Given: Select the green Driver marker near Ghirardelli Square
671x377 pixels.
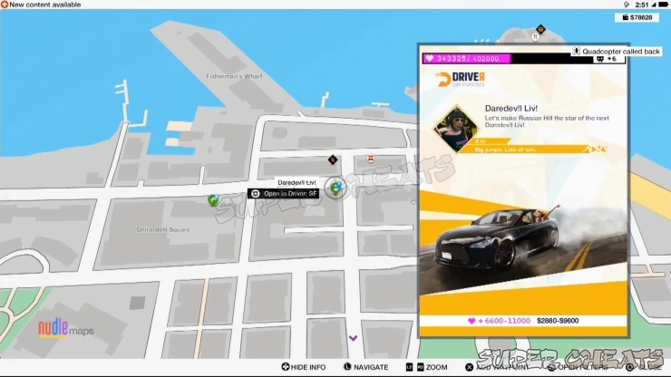Looking at the screenshot, I should tap(213, 199).
